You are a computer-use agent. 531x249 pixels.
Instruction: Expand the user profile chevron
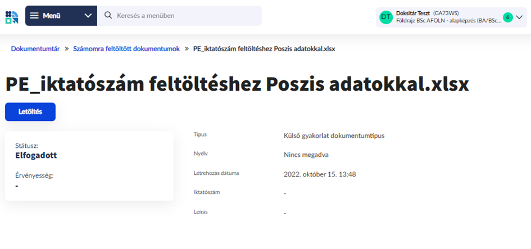[519, 17]
